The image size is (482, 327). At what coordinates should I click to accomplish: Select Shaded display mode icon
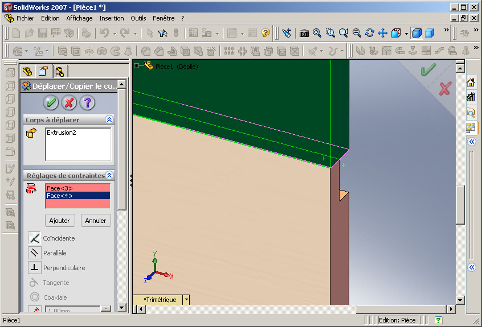430,33
